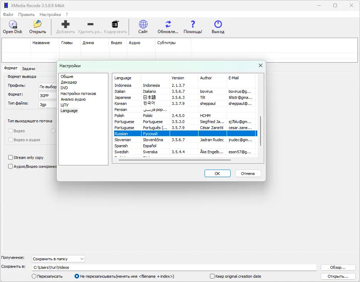Viewport: 360px width, 282px height.
Task: Click the horizontal scrollbar of the language list
Action: [175, 160]
